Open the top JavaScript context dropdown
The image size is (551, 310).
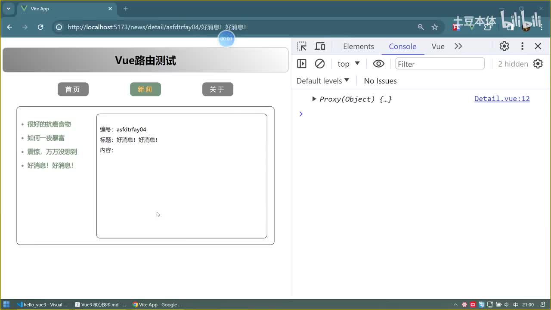(x=349, y=64)
